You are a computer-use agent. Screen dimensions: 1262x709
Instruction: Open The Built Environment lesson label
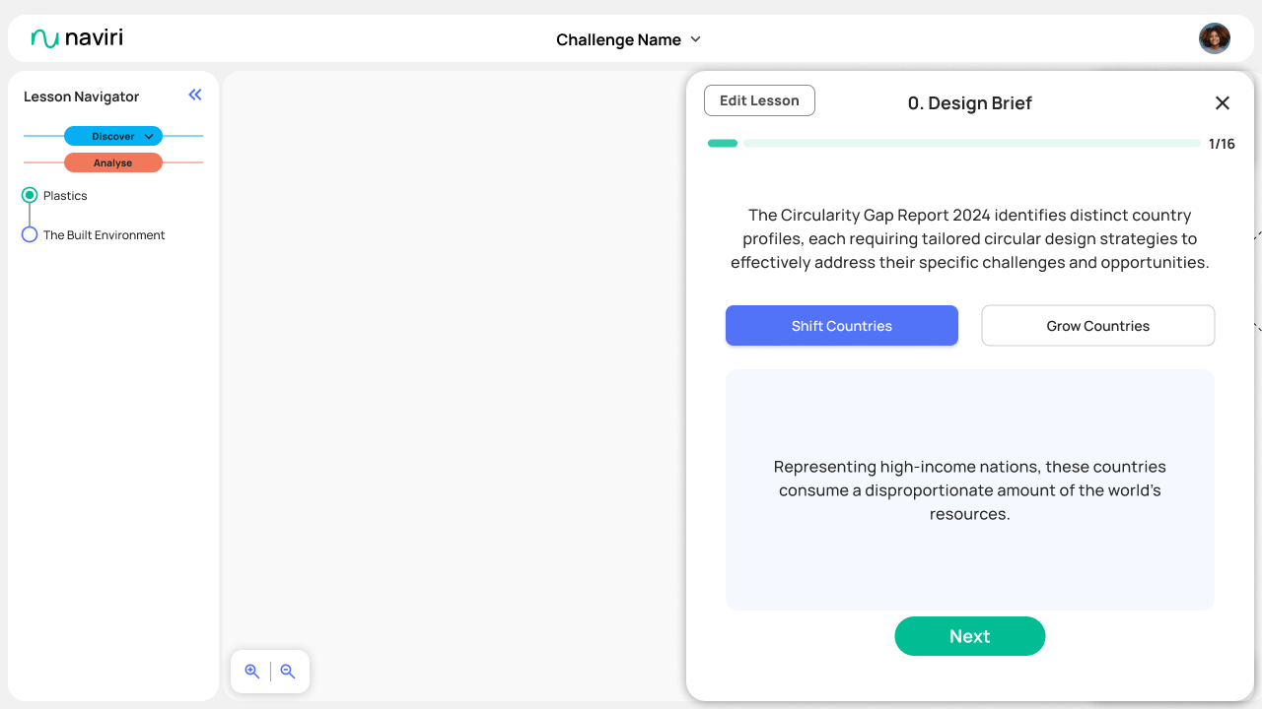105,235
